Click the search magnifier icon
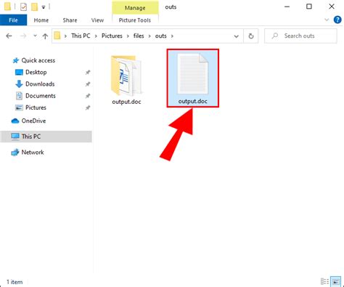This screenshot has height=287, width=344. click(275, 36)
